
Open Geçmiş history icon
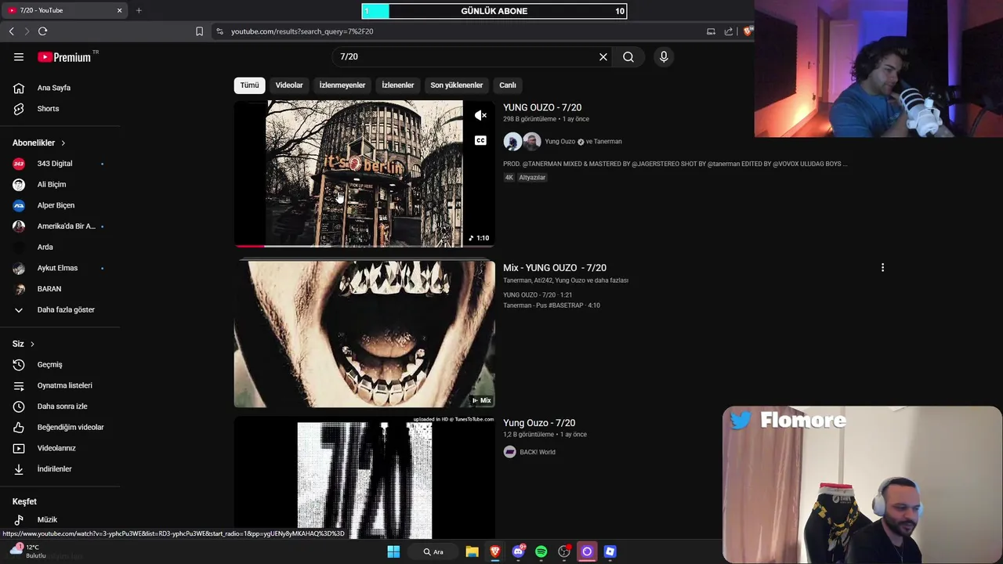coord(19,365)
